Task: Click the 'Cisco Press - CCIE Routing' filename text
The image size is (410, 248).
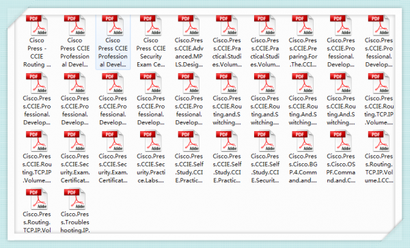Action: [37, 53]
